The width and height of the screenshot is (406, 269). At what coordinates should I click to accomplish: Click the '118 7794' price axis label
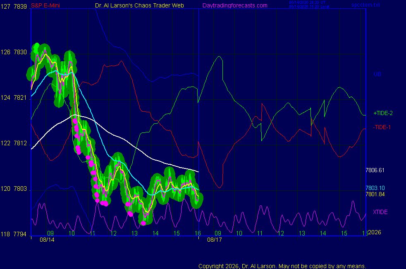[x=14, y=234]
